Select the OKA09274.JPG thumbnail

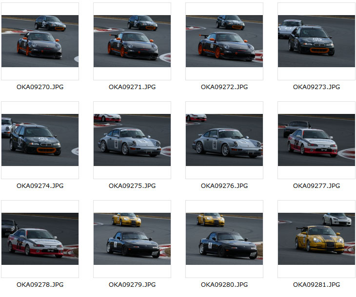click(40, 140)
